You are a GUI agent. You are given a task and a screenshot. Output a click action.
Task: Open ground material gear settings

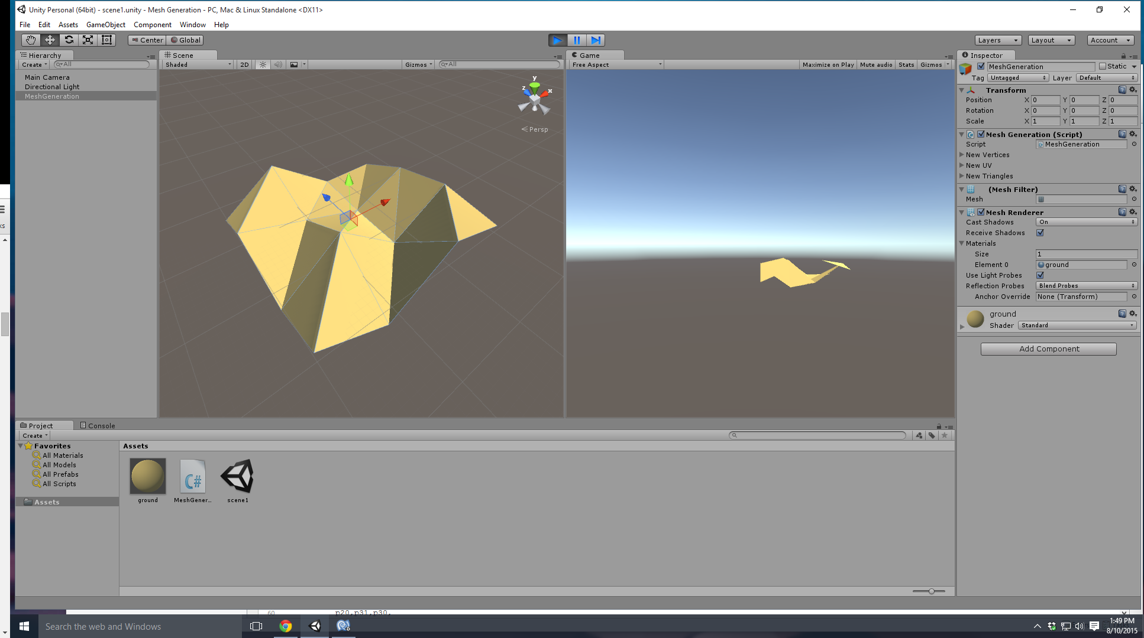(x=1133, y=314)
